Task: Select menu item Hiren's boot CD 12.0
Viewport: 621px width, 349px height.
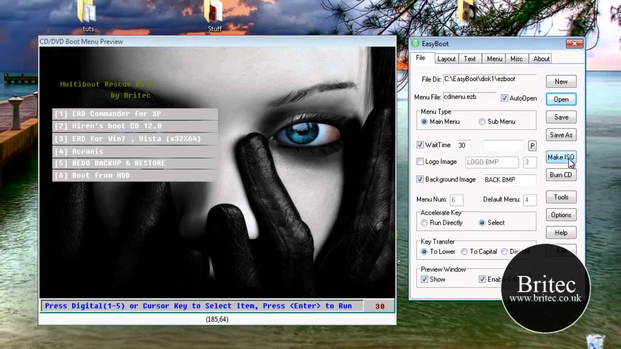Action: point(135,126)
